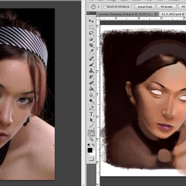Image resolution: width=186 pixels, height=186 pixels.
Task: Select the Move tool
Action: [91, 21]
